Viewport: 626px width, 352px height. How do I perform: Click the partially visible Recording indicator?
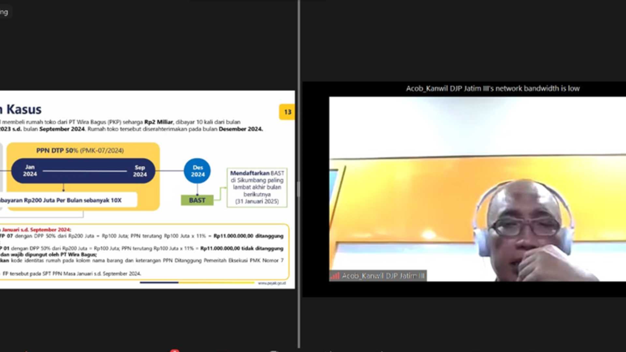pos(5,12)
